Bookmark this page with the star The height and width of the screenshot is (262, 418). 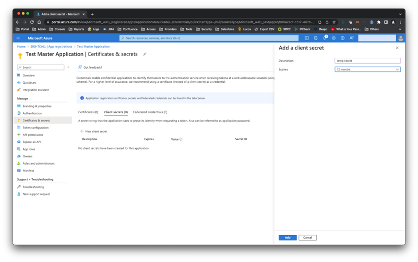[x=334, y=22]
